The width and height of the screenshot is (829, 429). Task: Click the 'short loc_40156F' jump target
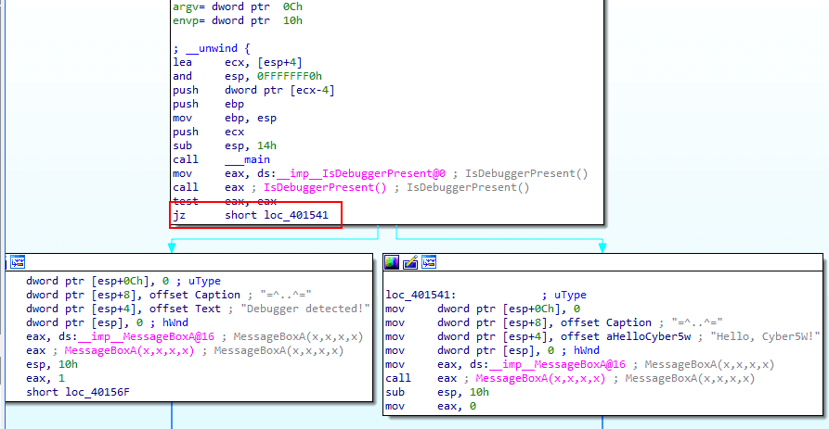point(78,392)
